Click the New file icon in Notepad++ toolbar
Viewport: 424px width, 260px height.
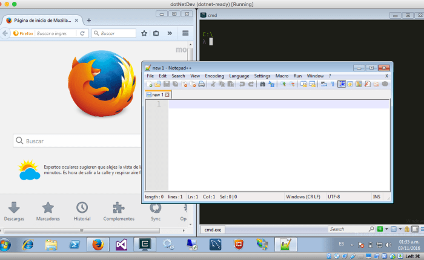point(149,84)
